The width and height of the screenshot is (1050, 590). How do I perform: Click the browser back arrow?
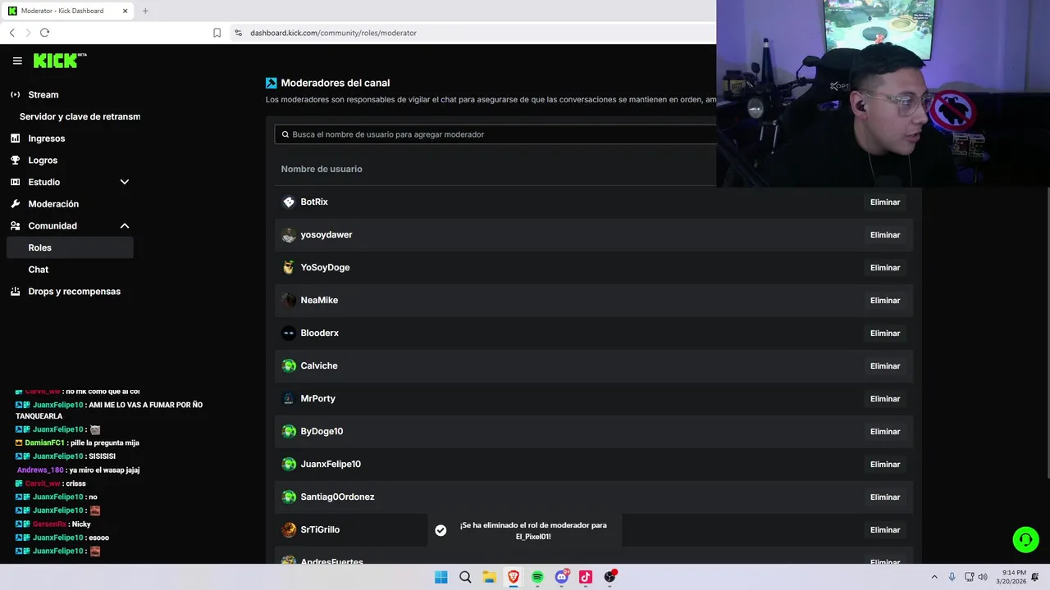pos(12,33)
